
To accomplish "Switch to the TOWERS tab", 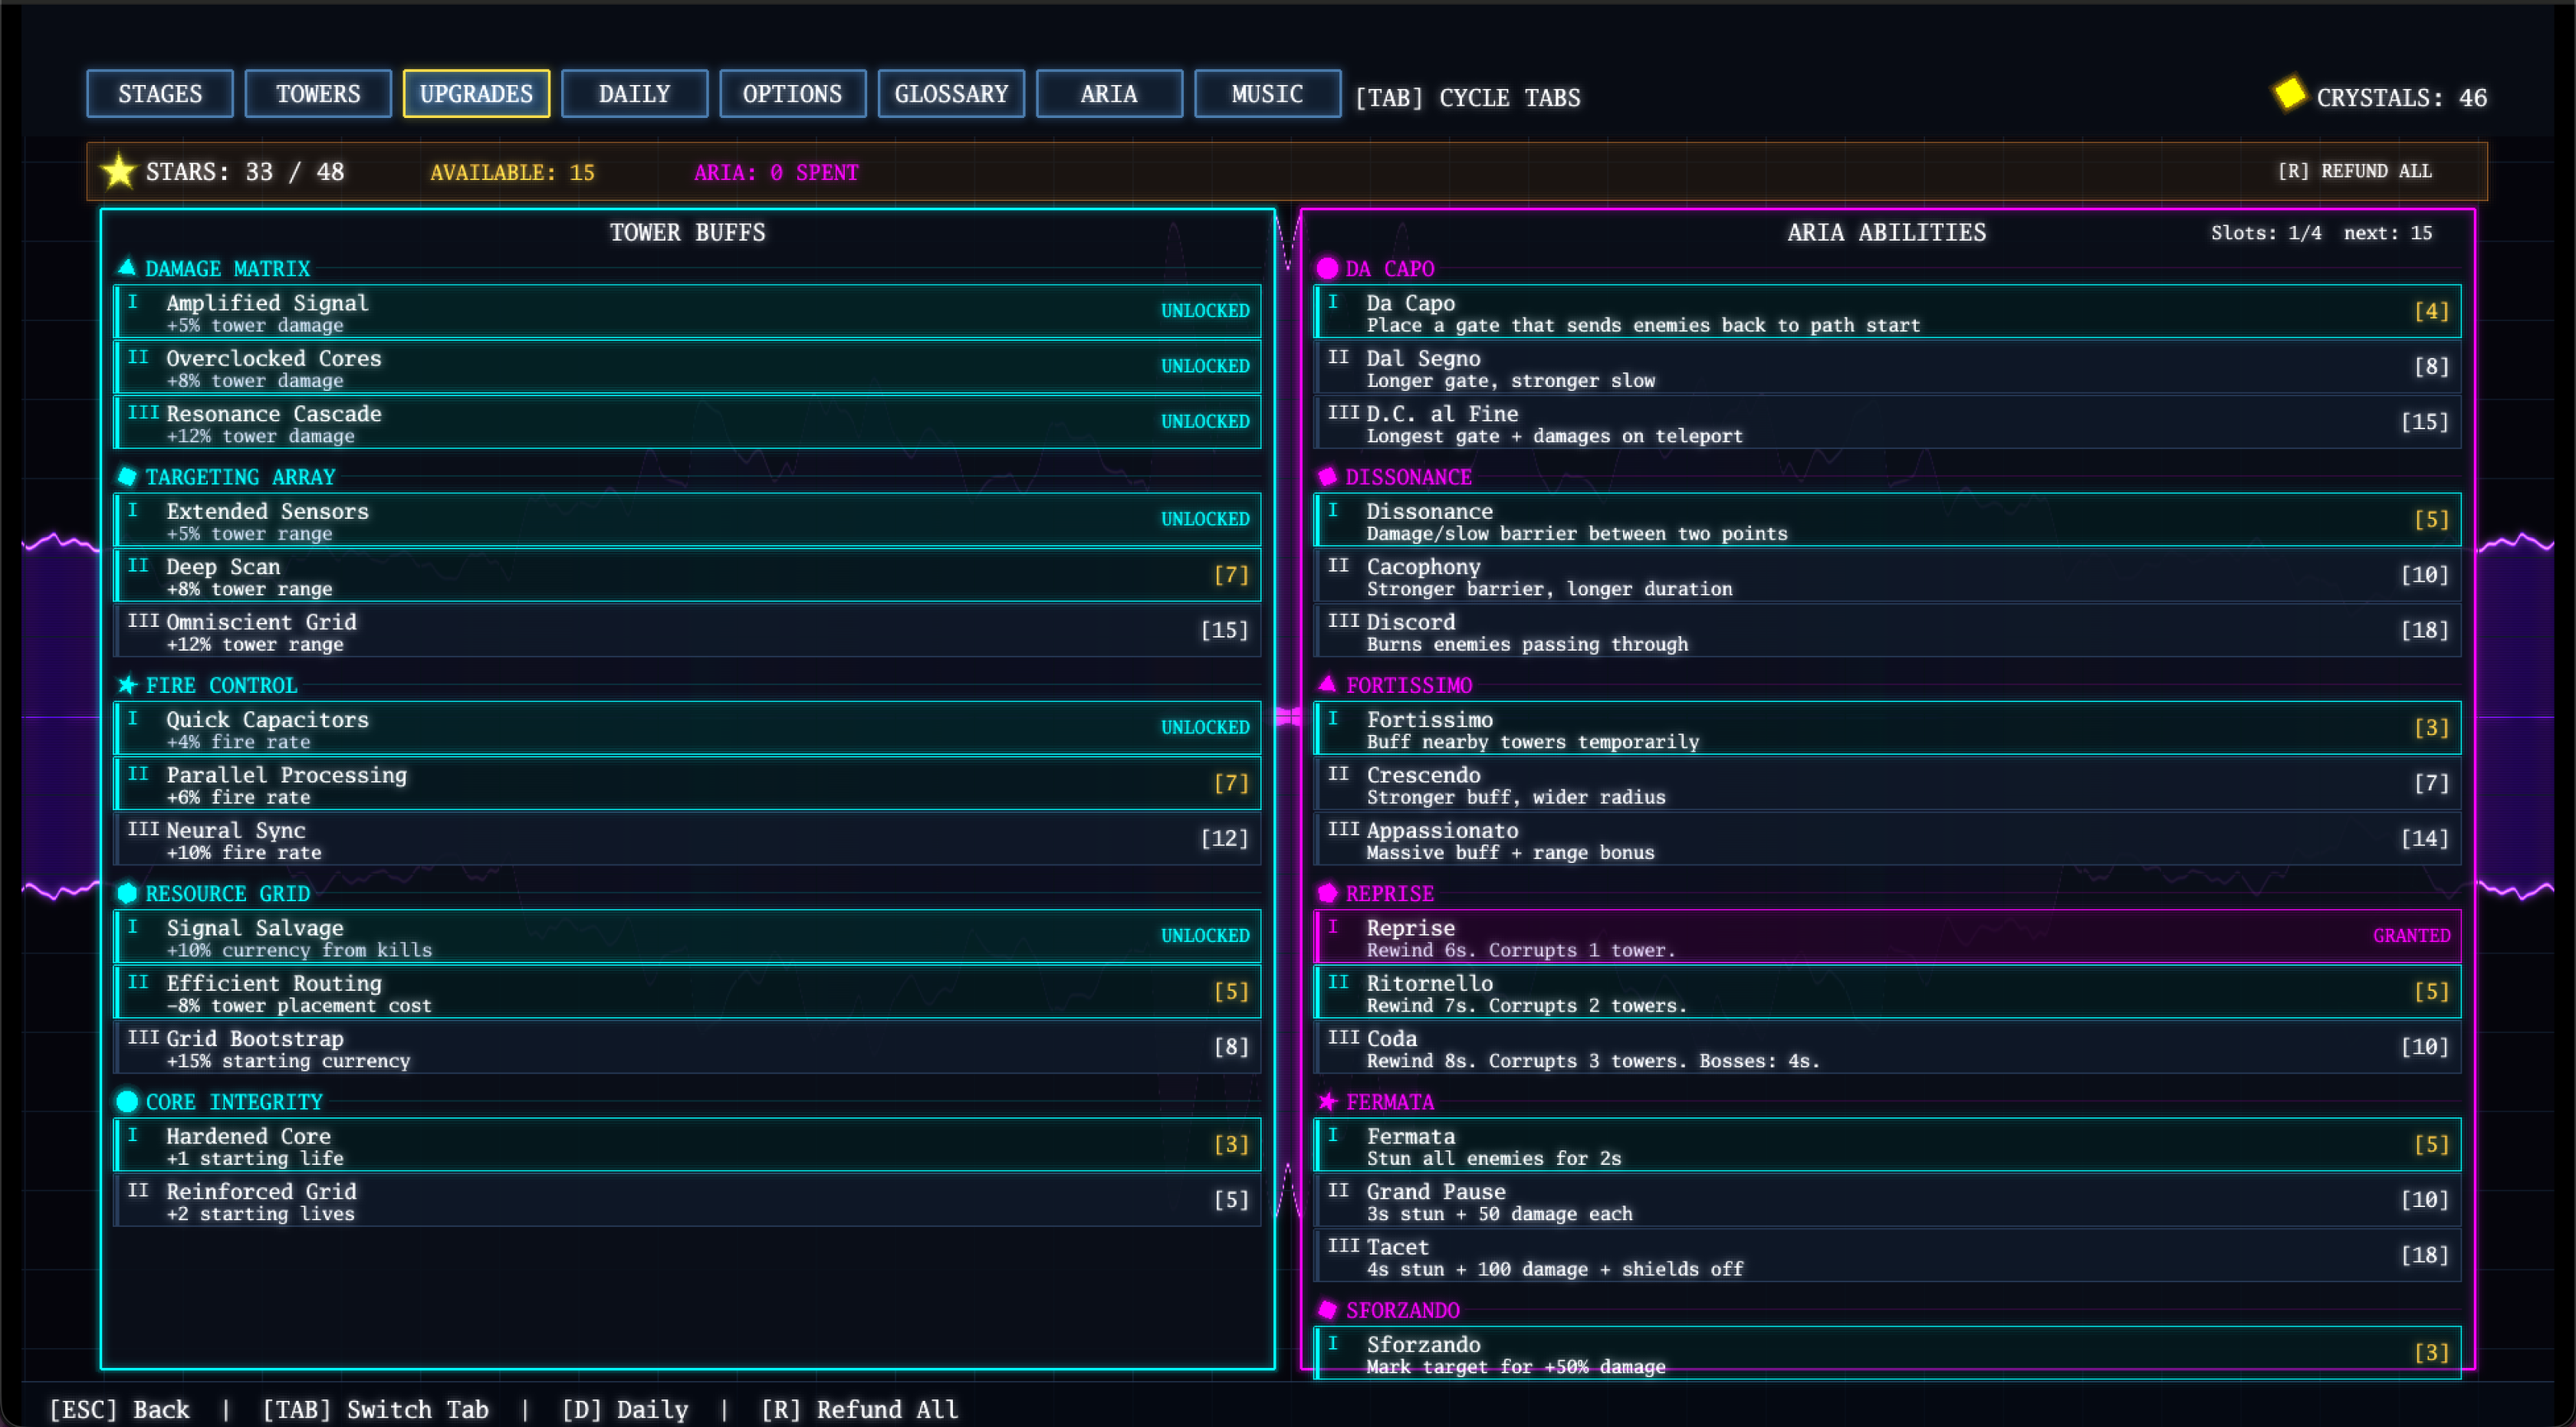I will tap(318, 94).
